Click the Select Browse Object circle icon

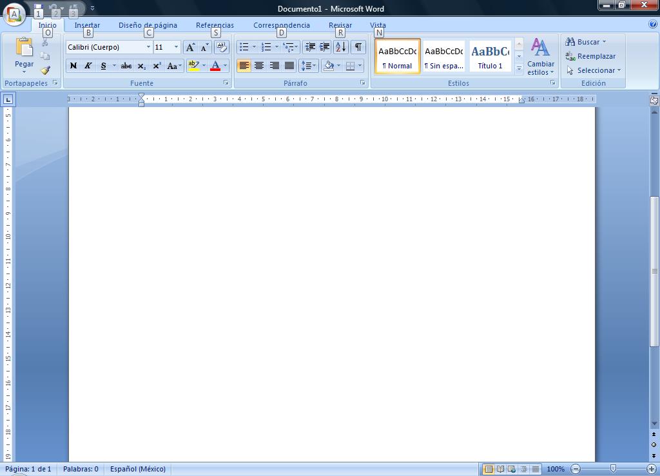654,445
